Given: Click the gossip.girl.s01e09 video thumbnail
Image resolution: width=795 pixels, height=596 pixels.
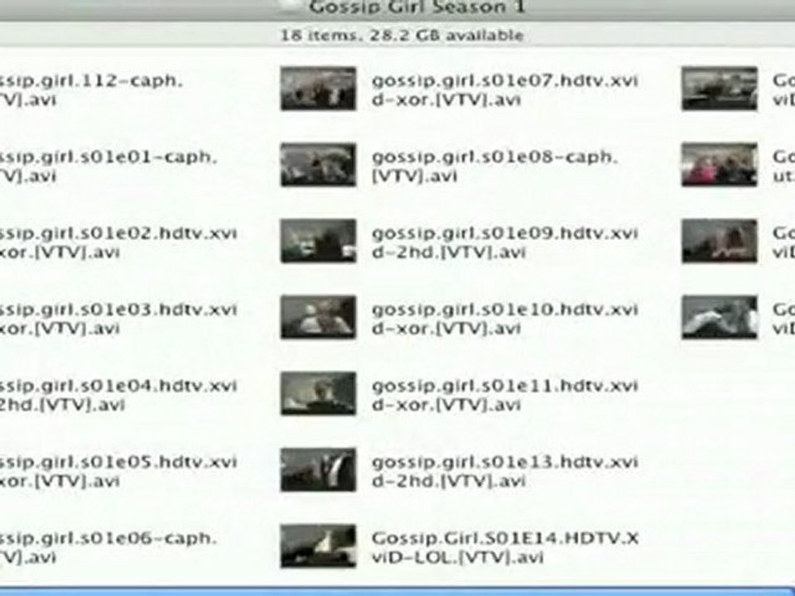Looking at the screenshot, I should [318, 241].
